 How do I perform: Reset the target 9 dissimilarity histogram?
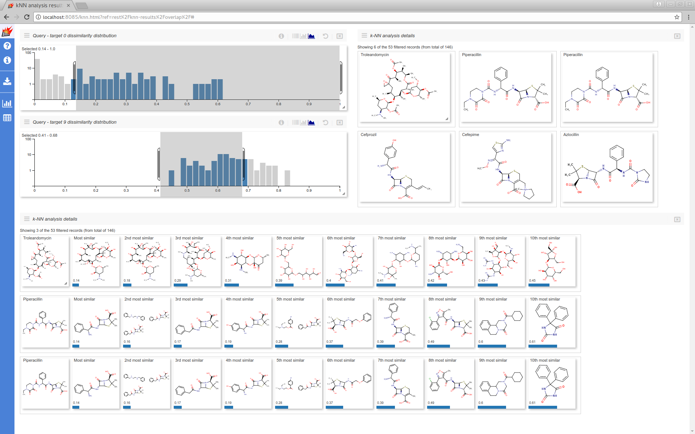pos(325,122)
